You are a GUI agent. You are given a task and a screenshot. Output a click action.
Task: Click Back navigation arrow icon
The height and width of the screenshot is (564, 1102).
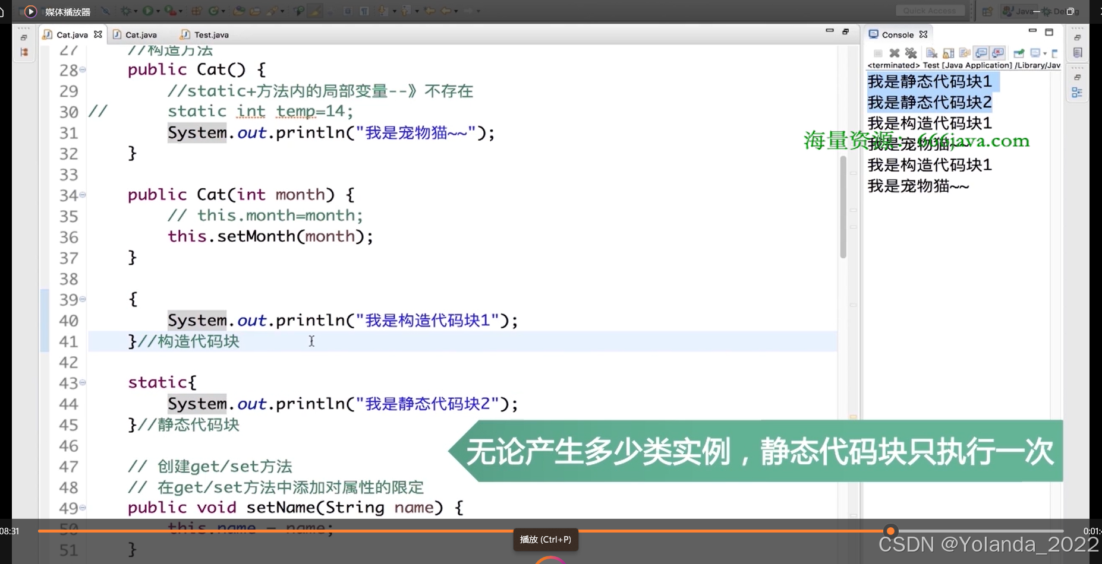(446, 11)
